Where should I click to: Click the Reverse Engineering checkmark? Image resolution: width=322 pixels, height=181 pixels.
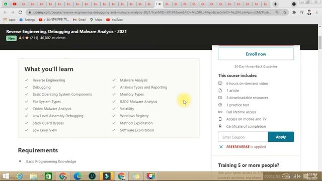coord(27,80)
